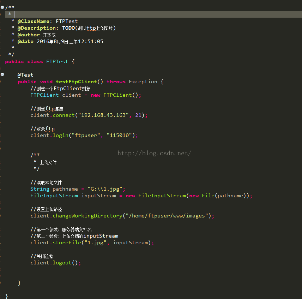Click the "Exception" type name

(x=143, y=82)
